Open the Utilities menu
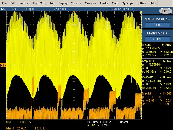The height and width of the screenshot is (130, 173). [x=142, y=3]
